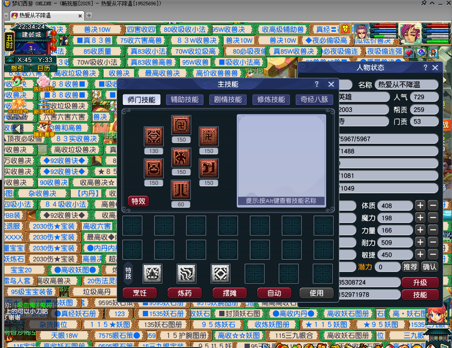The height and width of the screenshot is (348, 452).
Task: Open the help icon in 主技能 window
Action: [317, 84]
